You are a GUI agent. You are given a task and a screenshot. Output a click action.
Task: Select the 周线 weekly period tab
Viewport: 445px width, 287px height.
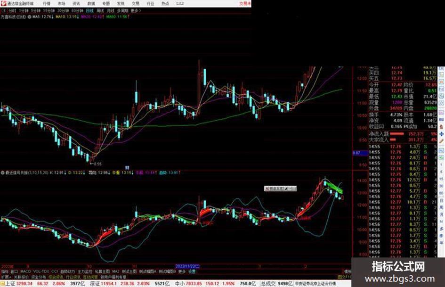click(100, 11)
